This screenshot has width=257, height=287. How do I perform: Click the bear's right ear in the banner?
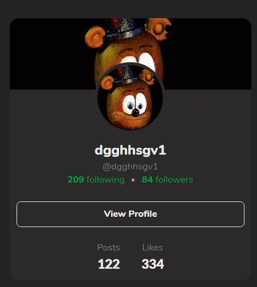click(159, 29)
